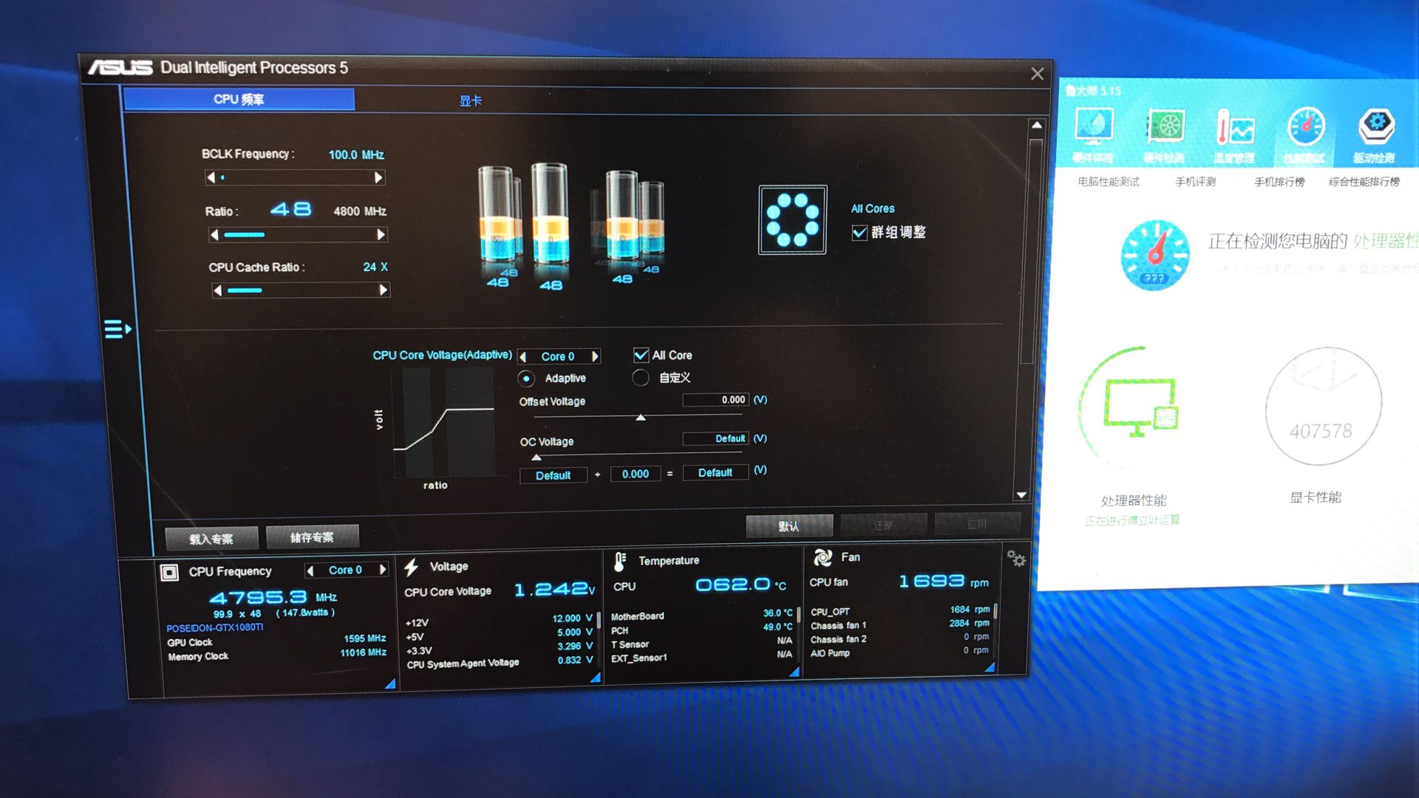The image size is (1419, 798).
Task: Click the Offset Voltage slider thumb
Action: coord(641,418)
